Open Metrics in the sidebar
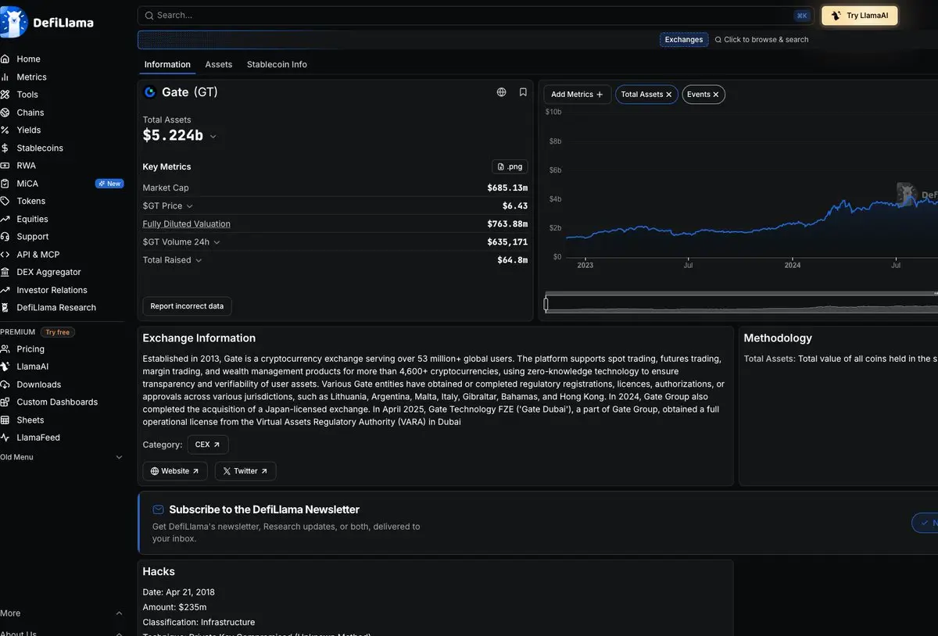938x636 pixels. pos(31,77)
